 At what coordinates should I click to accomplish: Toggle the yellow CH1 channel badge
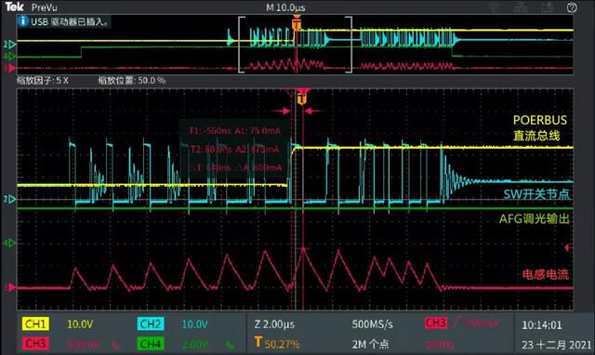(35, 324)
